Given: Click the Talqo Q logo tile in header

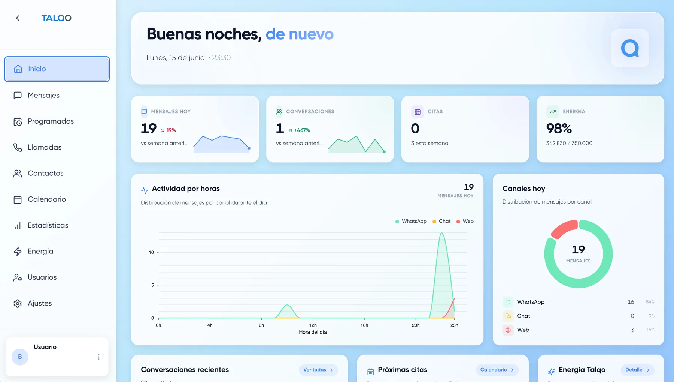Looking at the screenshot, I should tap(630, 48).
